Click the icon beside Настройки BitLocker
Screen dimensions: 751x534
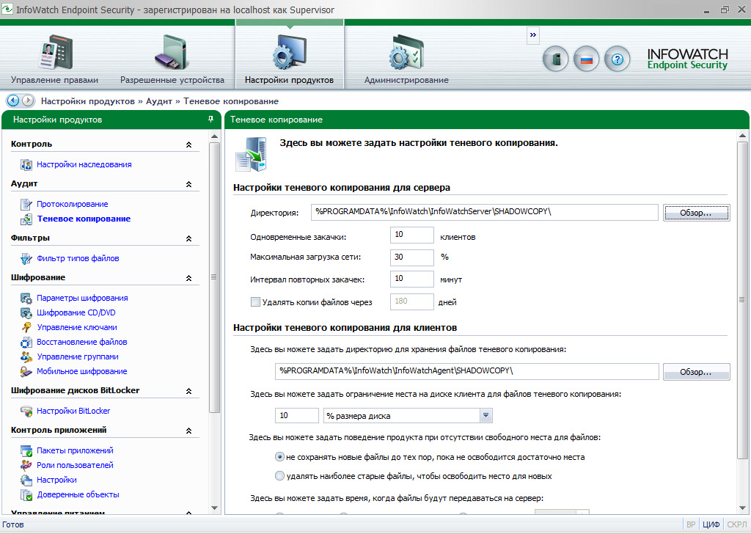26,411
